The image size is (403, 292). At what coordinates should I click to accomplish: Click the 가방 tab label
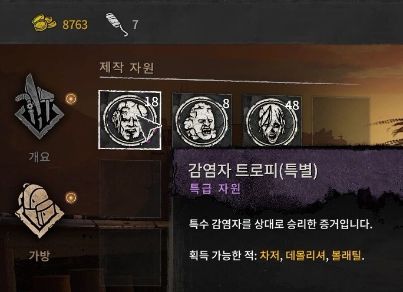click(39, 255)
